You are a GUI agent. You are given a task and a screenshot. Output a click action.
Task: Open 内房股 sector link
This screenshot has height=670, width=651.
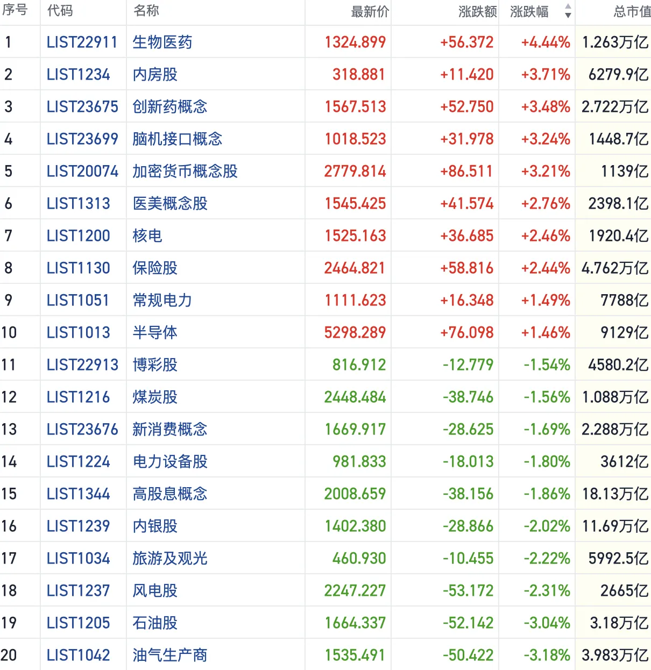click(155, 74)
